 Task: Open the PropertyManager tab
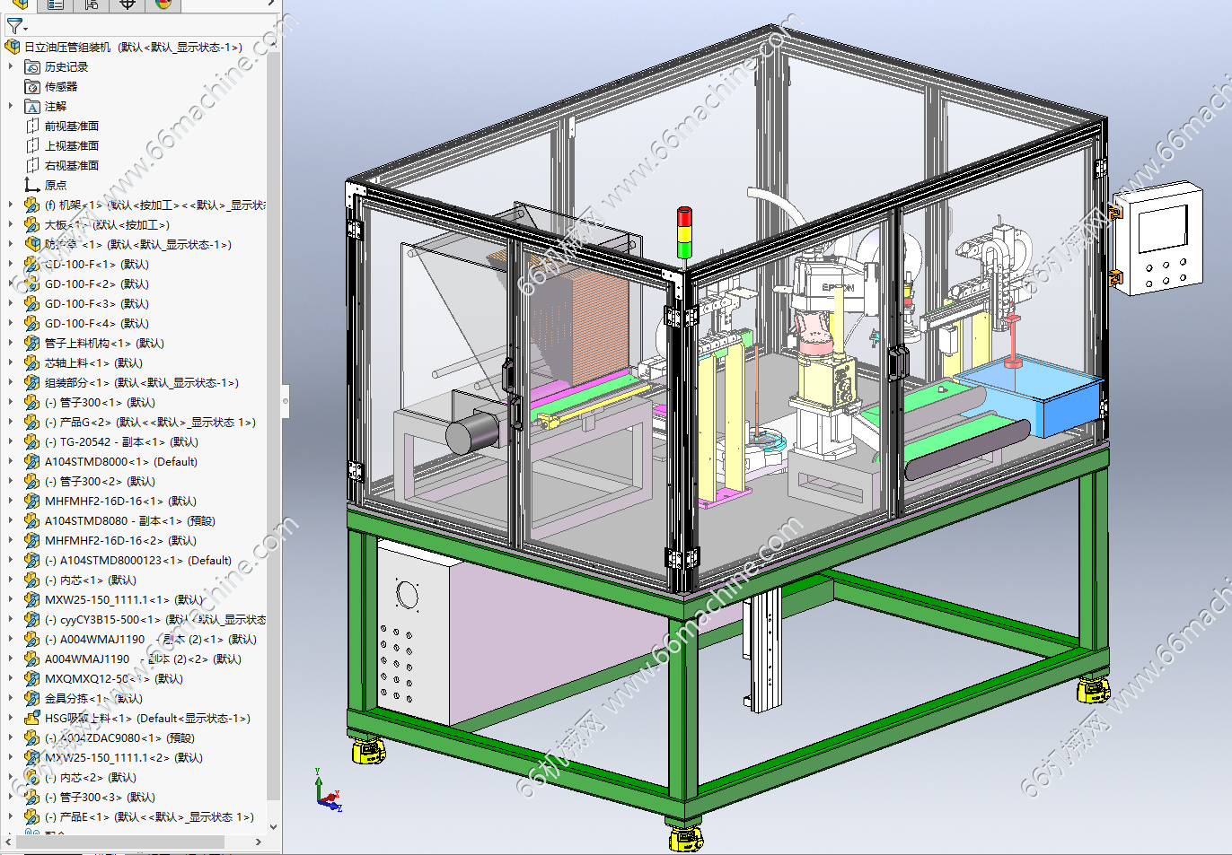pyautogui.click(x=56, y=4)
